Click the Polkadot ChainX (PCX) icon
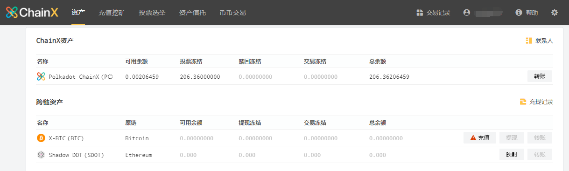Image resolution: width=569 pixels, height=171 pixels. [x=41, y=76]
